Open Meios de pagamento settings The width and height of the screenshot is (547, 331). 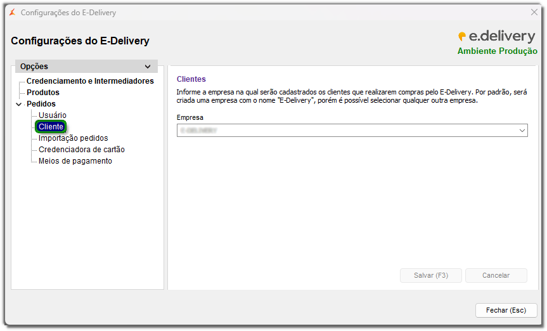coord(75,161)
